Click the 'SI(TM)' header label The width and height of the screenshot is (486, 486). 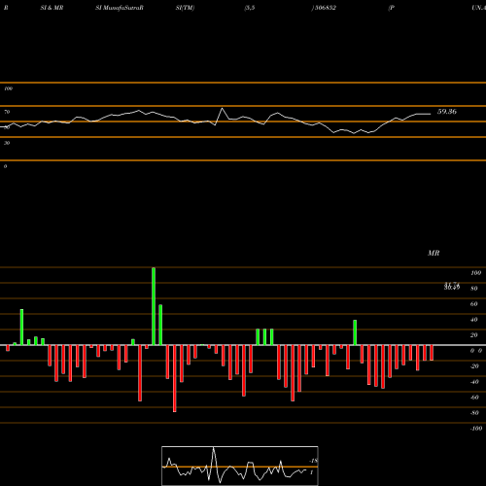(x=185, y=8)
